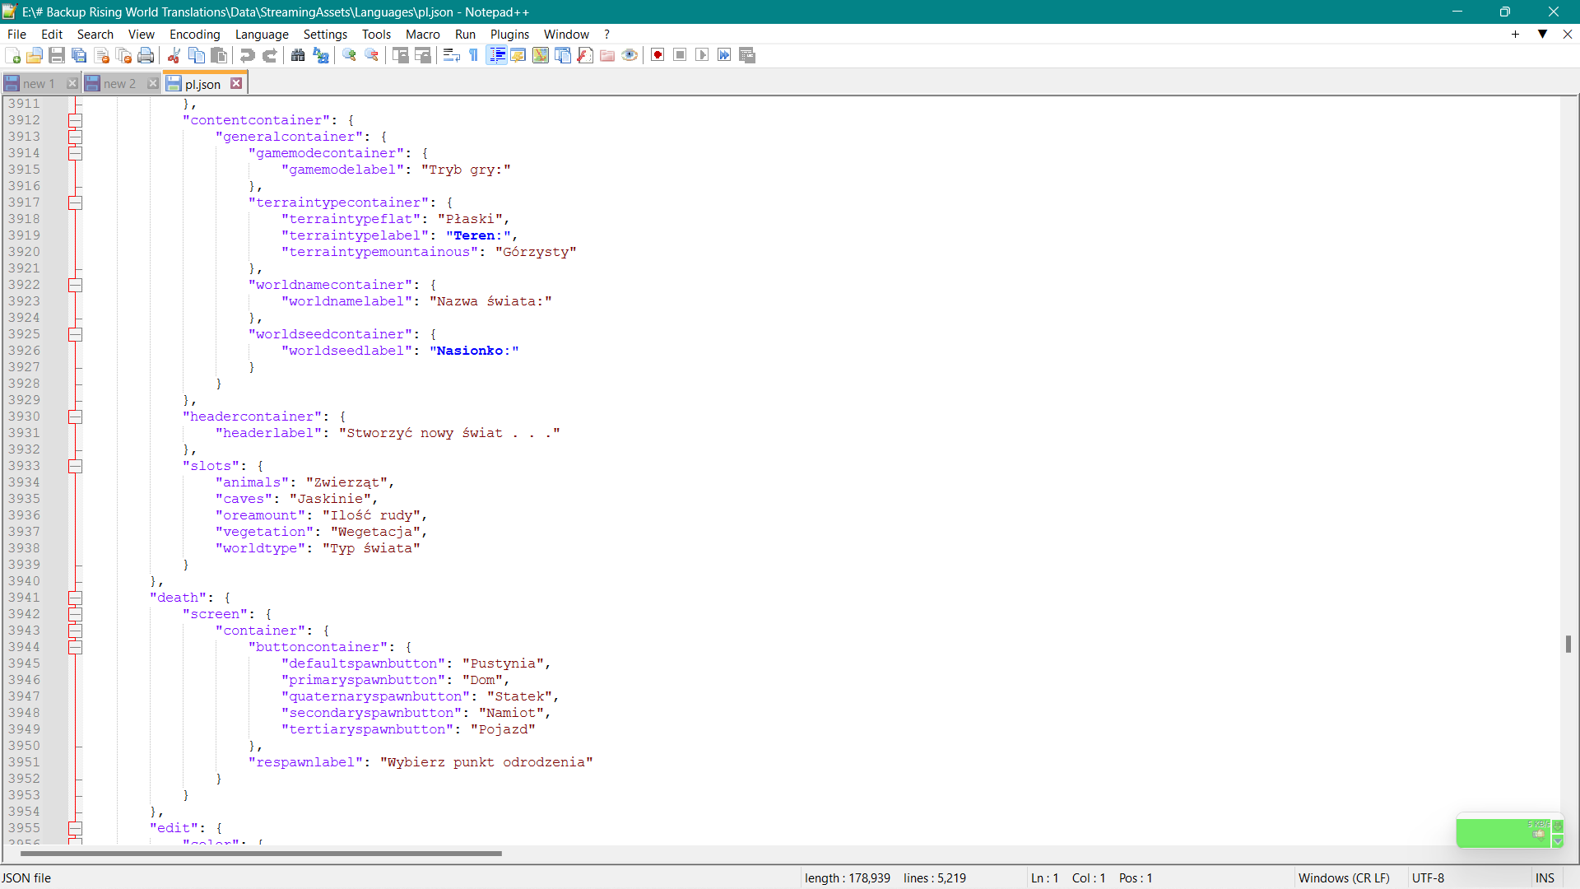
Task: Click the Cut scissors icon
Action: (174, 55)
